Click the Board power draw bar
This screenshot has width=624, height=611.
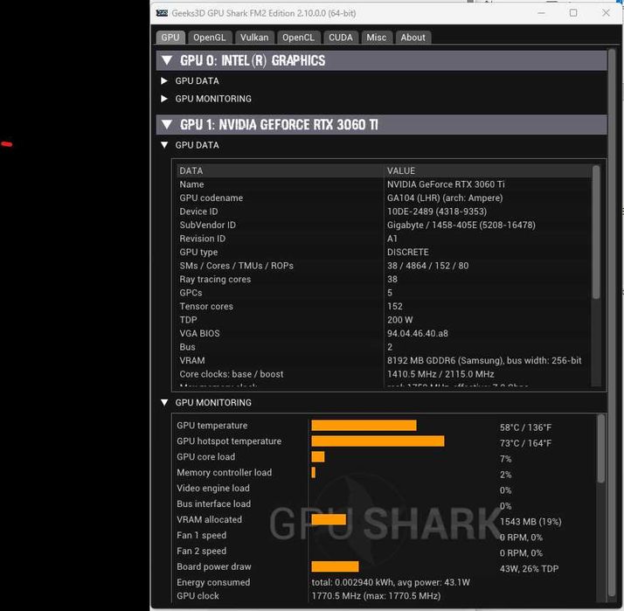pyautogui.click(x=335, y=566)
